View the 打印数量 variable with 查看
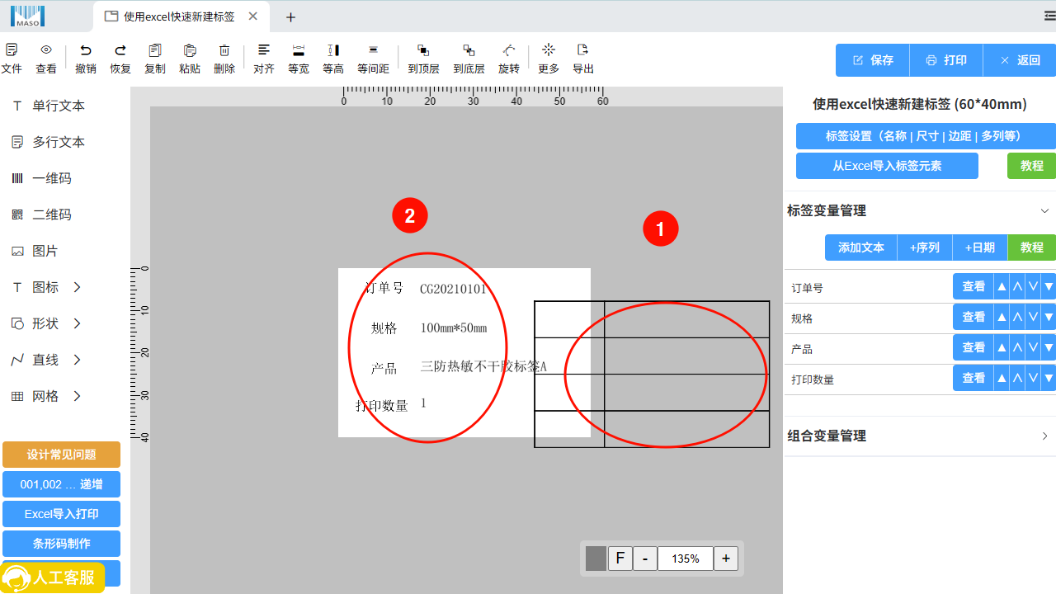Image resolution: width=1056 pixels, height=594 pixels. (973, 378)
